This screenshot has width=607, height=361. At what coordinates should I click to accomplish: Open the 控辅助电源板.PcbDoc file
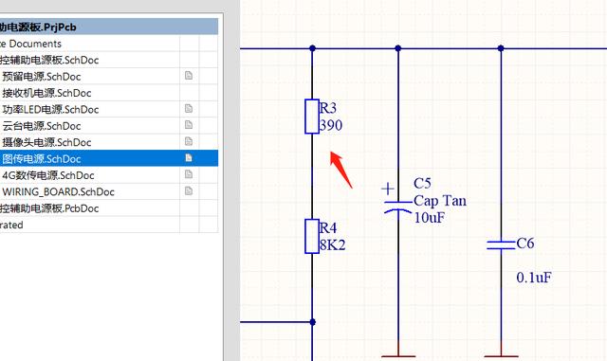(x=49, y=208)
